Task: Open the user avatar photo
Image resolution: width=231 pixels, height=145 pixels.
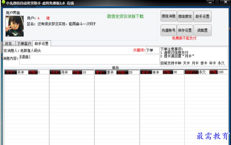Action: pos(15,26)
